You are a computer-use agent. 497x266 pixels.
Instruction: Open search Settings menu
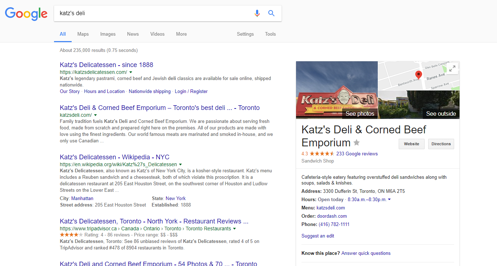click(x=245, y=34)
